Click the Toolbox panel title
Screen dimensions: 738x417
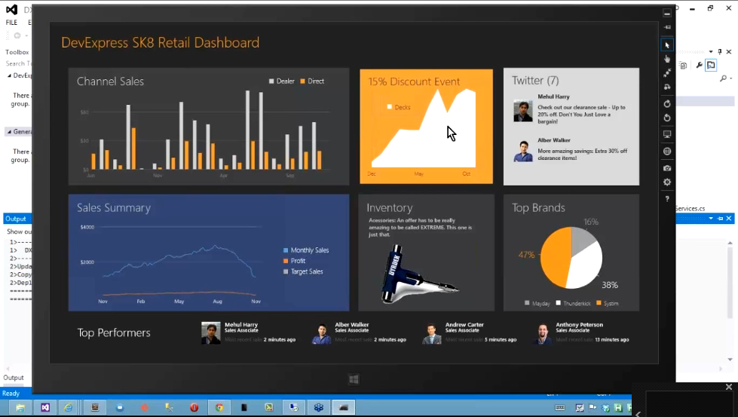pos(17,52)
